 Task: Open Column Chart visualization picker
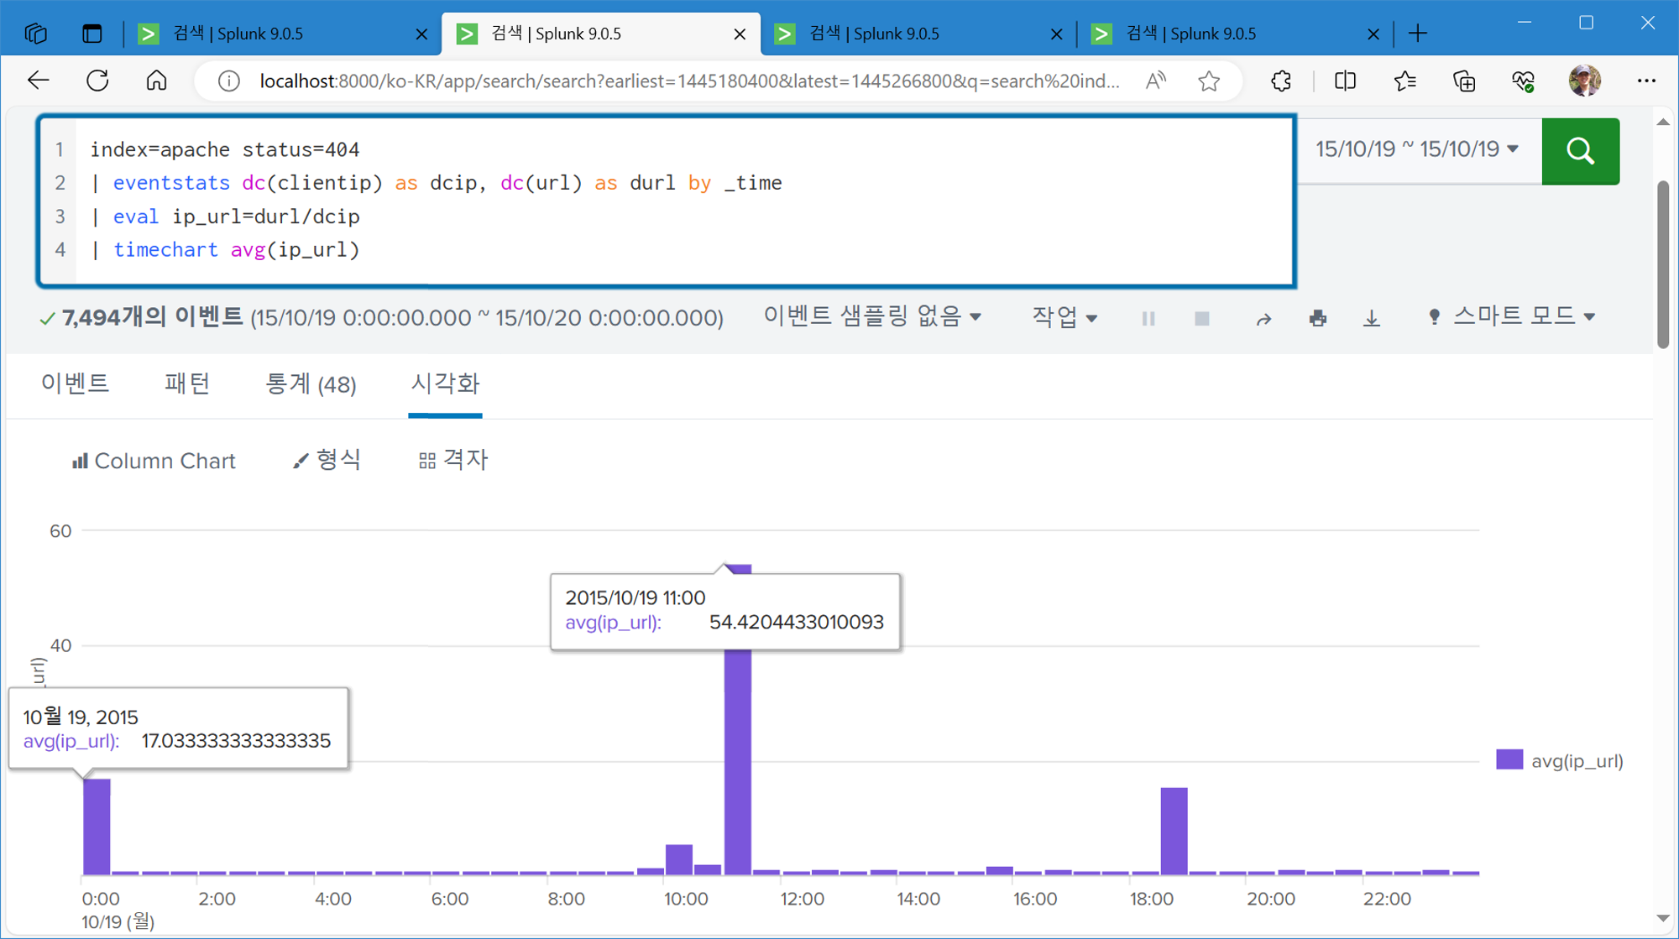(x=154, y=461)
